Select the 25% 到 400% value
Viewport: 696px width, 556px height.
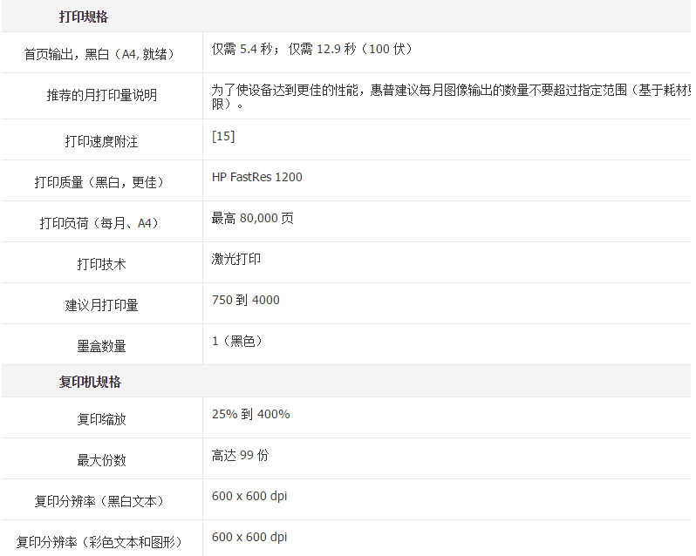pos(251,415)
